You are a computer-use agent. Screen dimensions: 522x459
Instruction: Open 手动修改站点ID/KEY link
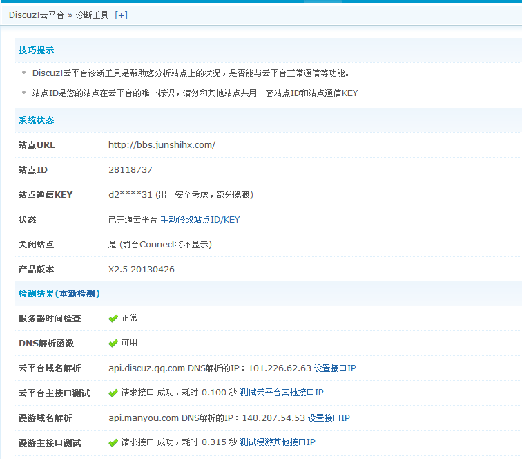(x=200, y=220)
